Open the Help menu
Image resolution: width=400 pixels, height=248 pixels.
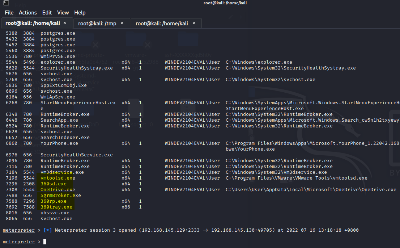(x=80, y=13)
